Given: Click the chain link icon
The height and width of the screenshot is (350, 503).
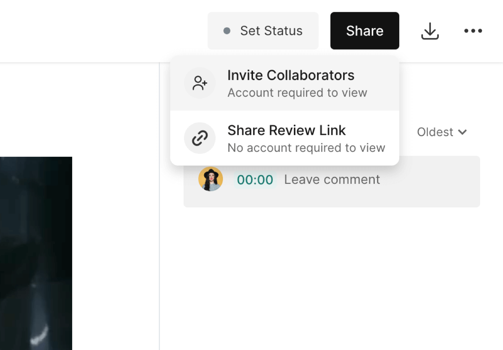Looking at the screenshot, I should (200, 138).
